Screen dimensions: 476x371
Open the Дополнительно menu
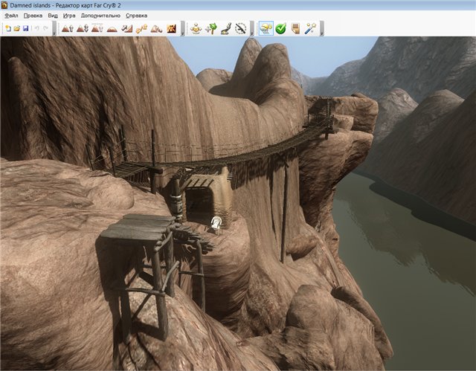coord(100,16)
